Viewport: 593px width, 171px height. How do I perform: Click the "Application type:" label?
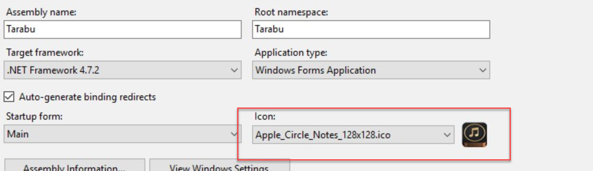pos(291,53)
